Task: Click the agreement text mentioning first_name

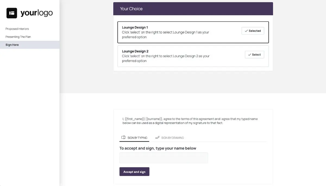Action: coord(190,121)
